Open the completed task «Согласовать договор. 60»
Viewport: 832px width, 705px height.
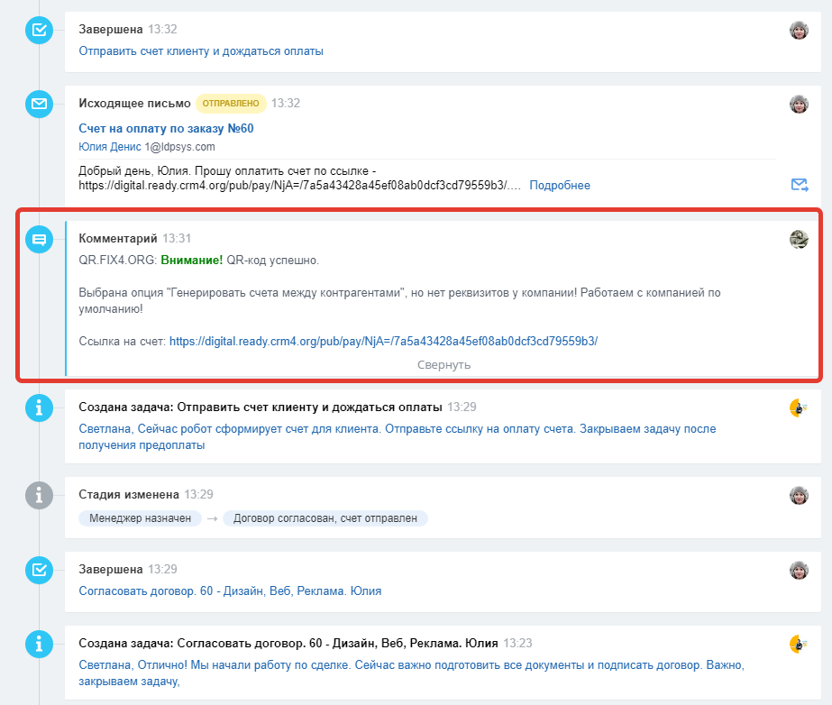230,591
